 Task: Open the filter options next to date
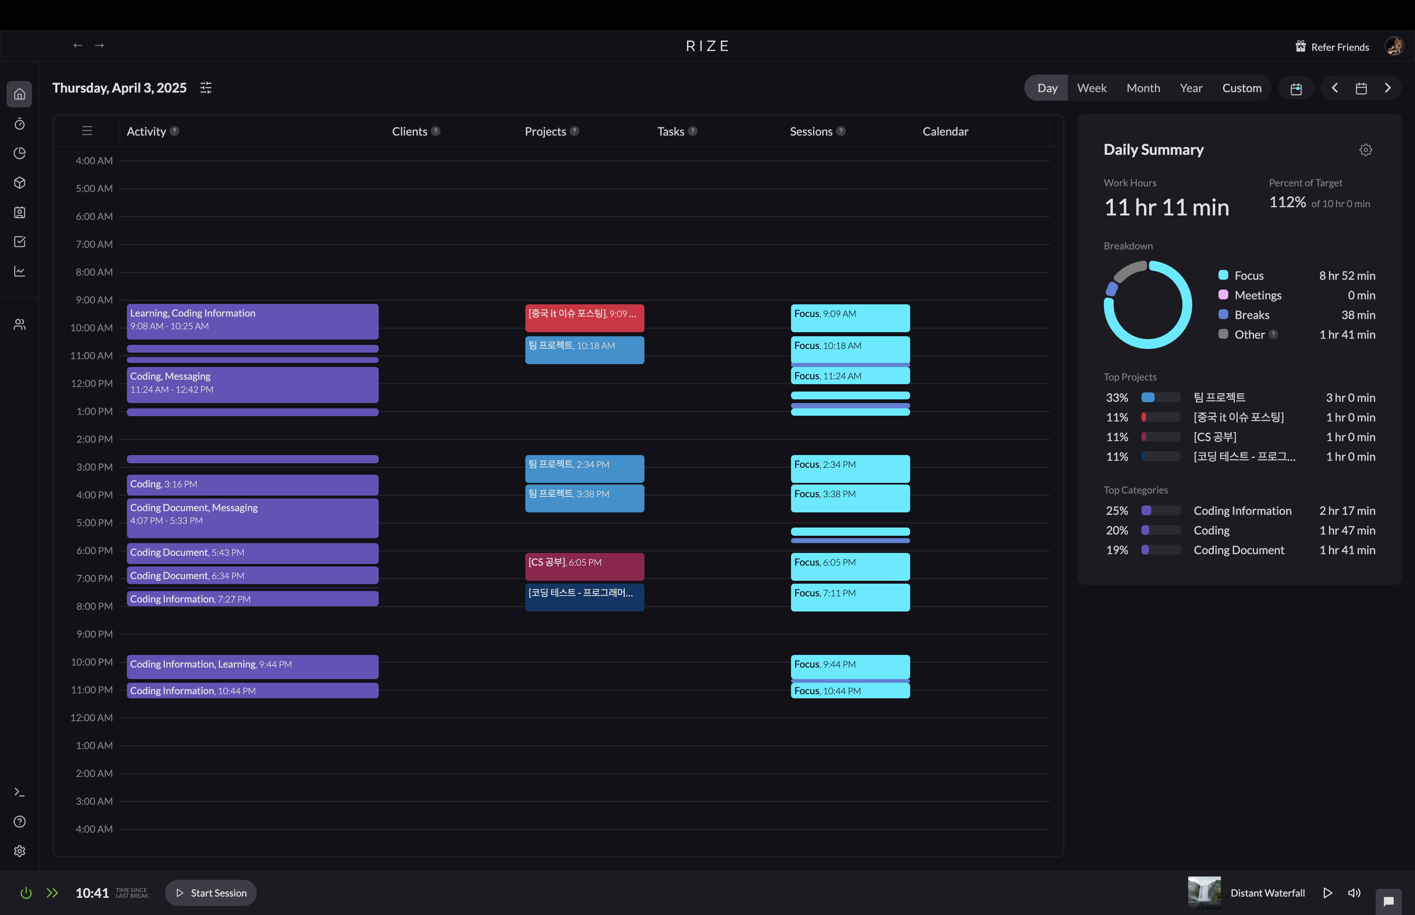point(206,88)
